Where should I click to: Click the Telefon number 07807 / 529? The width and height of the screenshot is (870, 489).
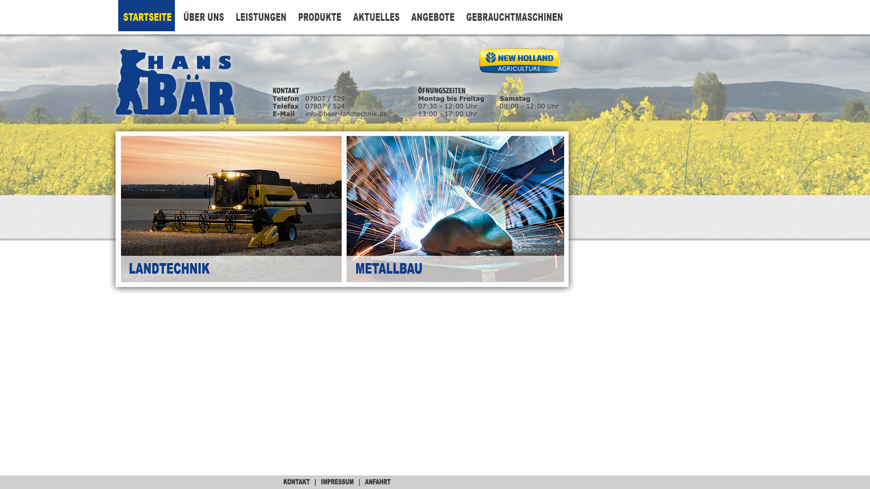tap(325, 99)
